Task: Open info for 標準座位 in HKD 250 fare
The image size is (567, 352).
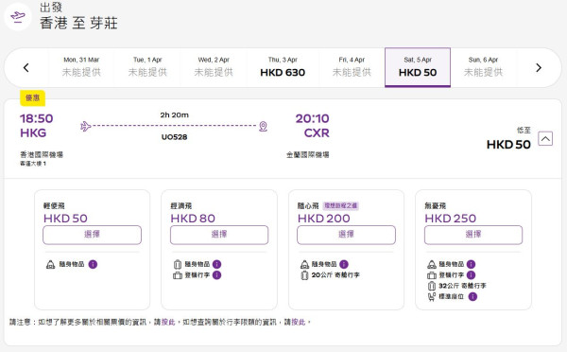Action: tap(472, 296)
